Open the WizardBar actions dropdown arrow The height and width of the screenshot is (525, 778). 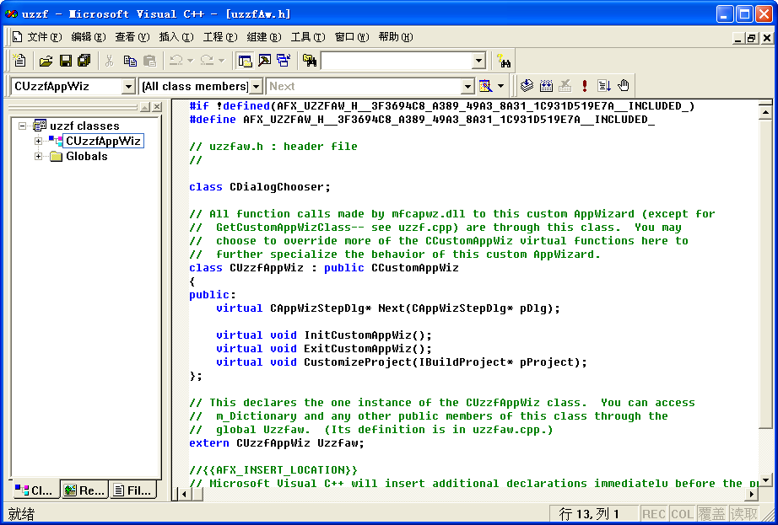click(500, 86)
